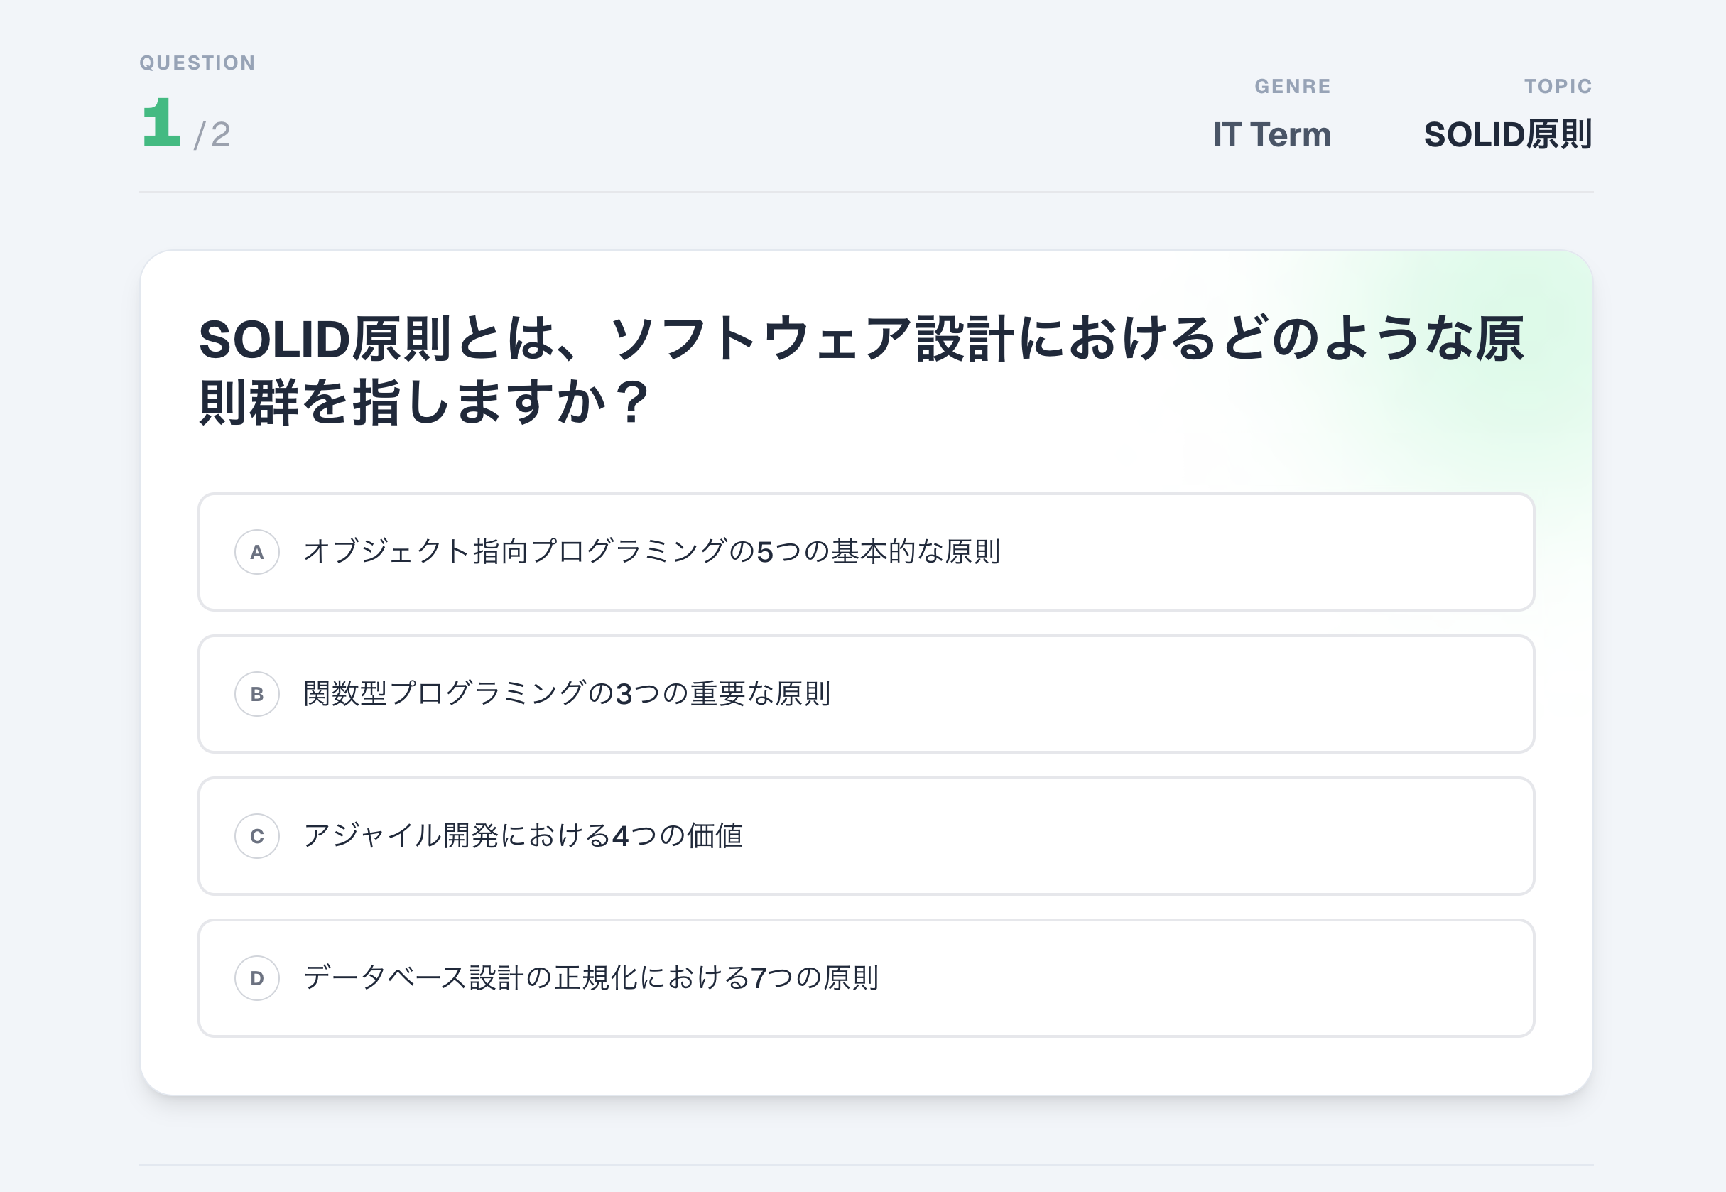Select the letter B radio circle
1726x1192 pixels.
point(257,694)
